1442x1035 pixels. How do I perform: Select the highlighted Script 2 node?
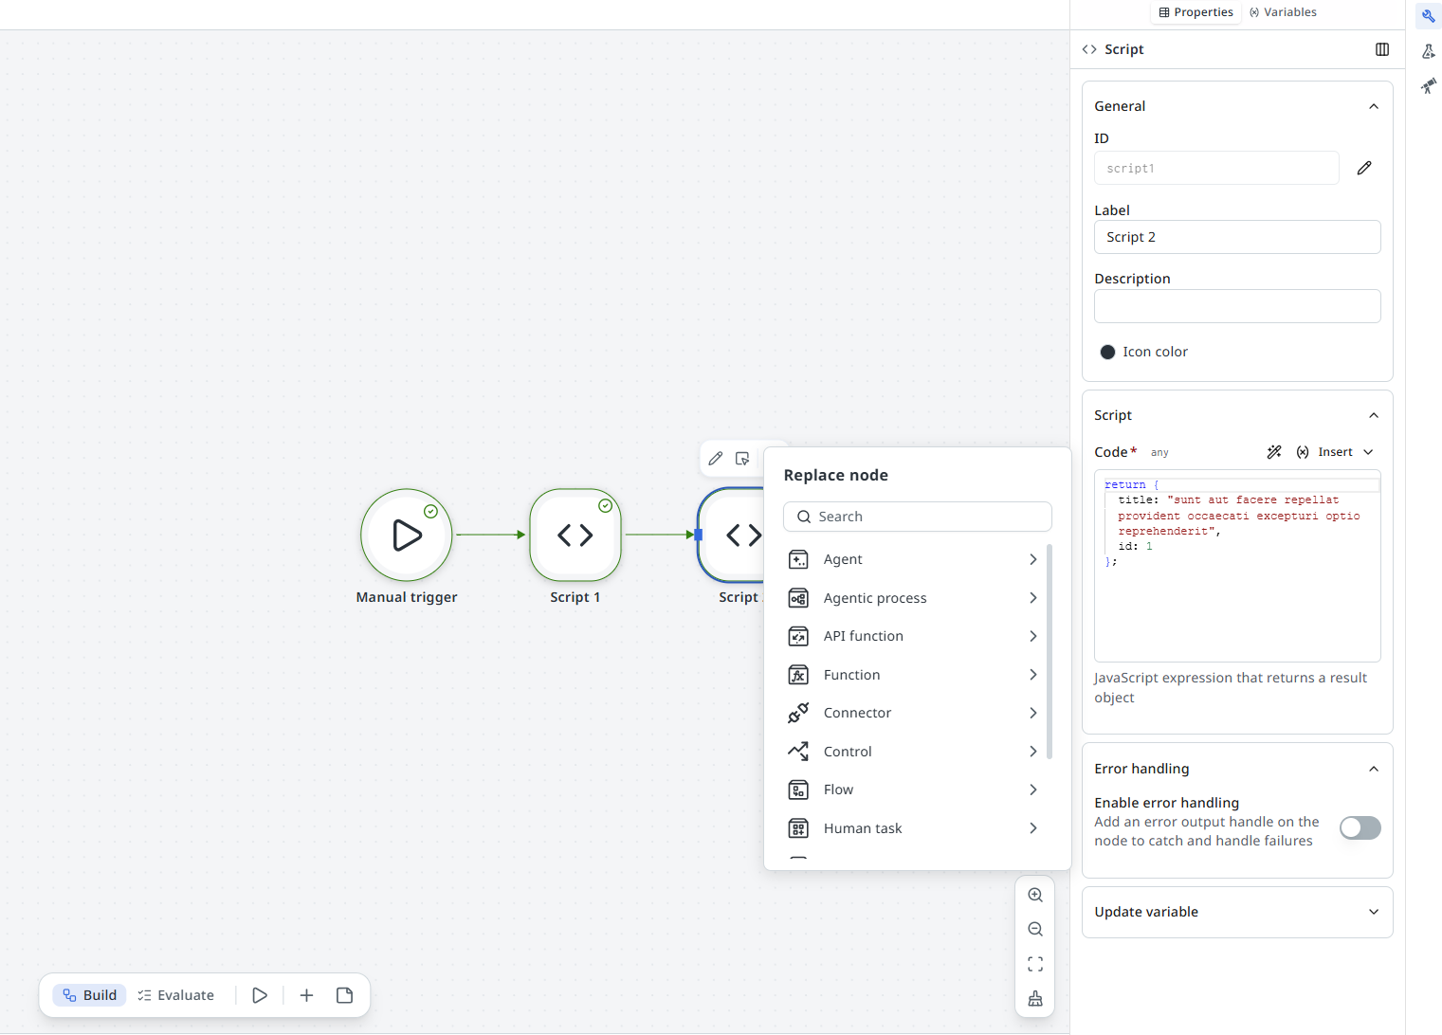[732, 535]
